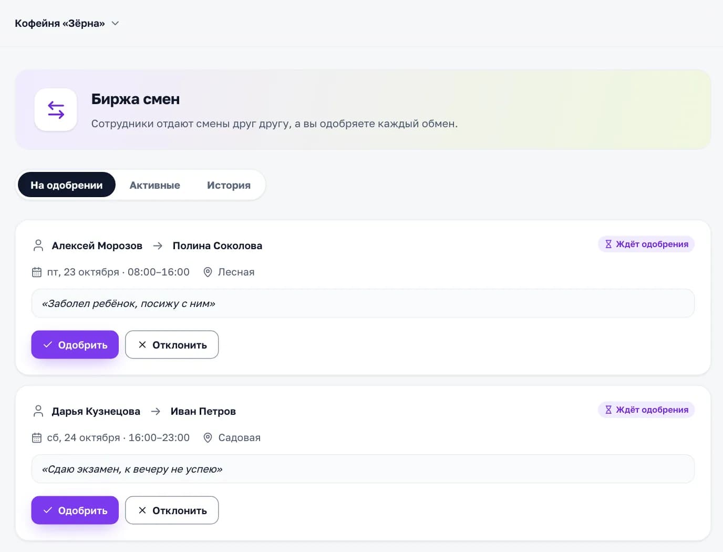Click the name Дарья Кузнецова

tap(96, 411)
